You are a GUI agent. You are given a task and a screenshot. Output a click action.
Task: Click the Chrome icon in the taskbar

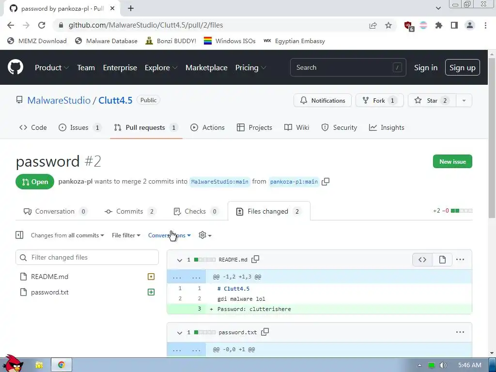(62, 365)
